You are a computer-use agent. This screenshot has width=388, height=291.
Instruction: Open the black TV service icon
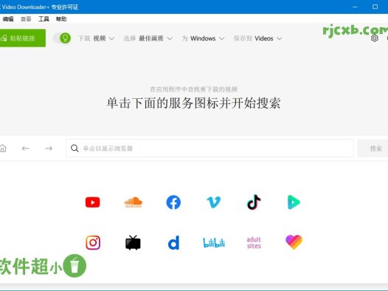coord(133,243)
